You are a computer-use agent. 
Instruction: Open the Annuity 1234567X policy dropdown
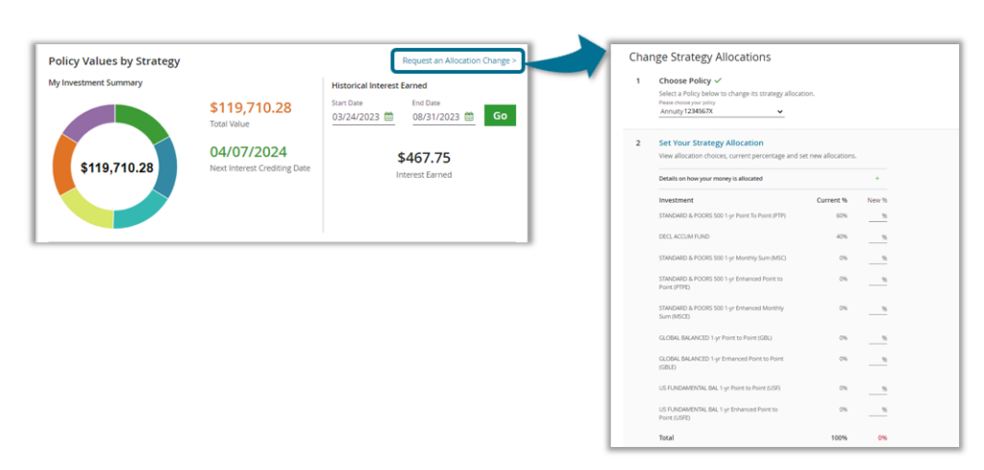(x=721, y=111)
